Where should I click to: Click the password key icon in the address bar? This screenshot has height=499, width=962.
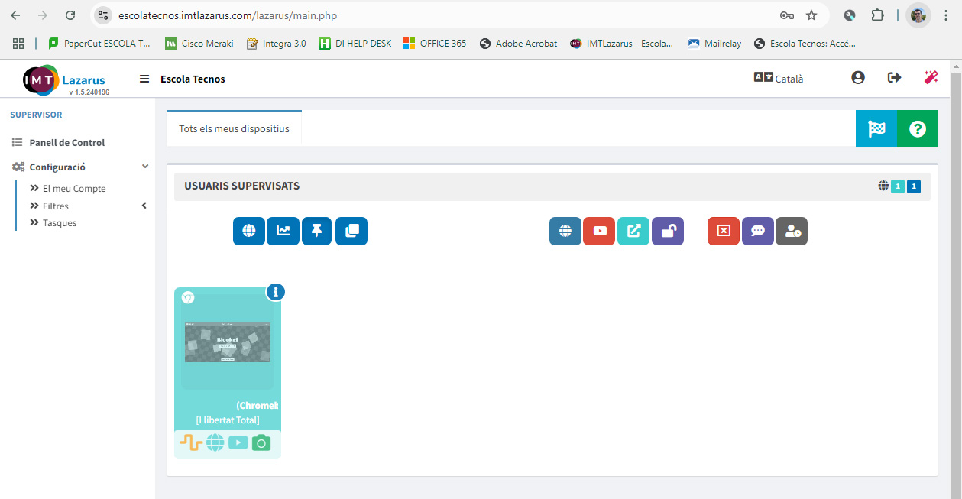(x=786, y=15)
